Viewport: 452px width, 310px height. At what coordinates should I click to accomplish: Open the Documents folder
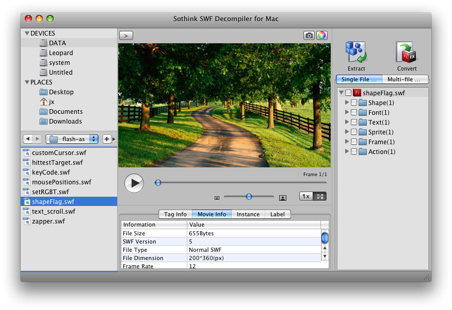(61, 112)
